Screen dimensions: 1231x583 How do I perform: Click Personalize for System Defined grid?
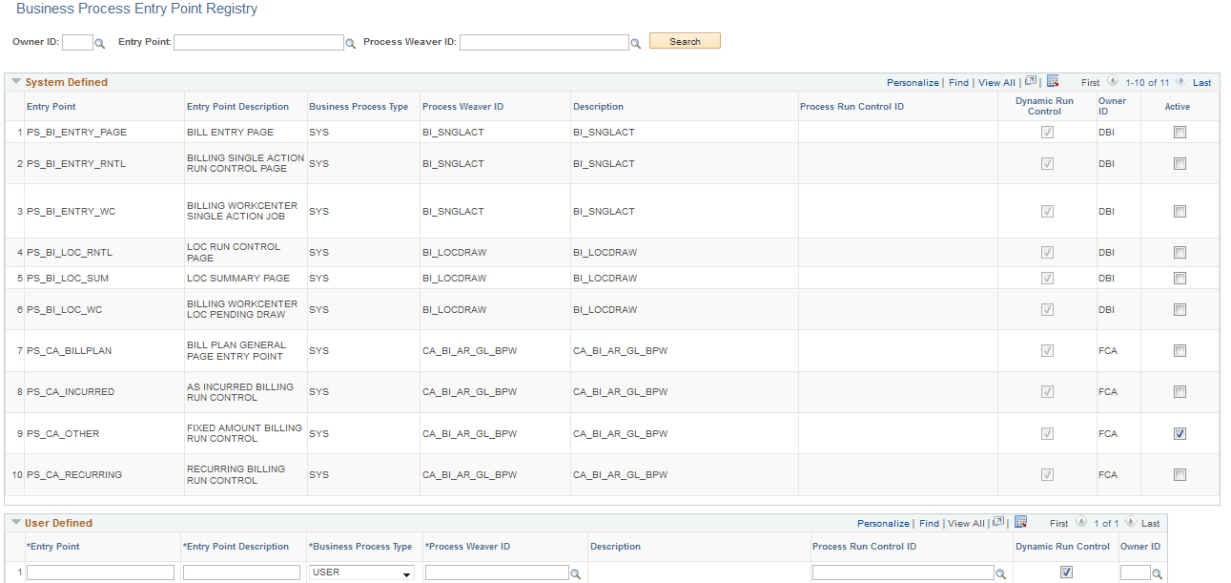pyautogui.click(x=913, y=82)
